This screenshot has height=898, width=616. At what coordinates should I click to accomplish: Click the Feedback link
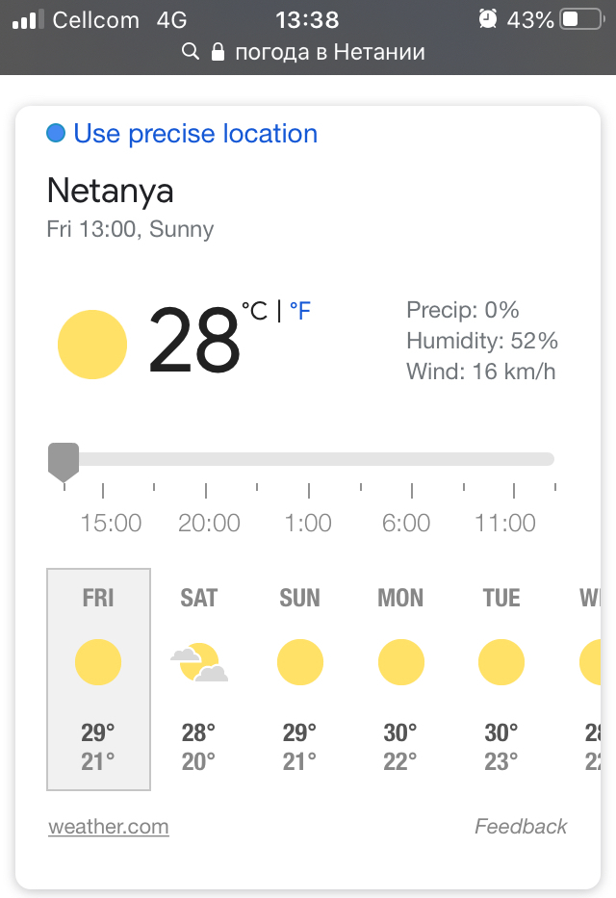(x=521, y=827)
